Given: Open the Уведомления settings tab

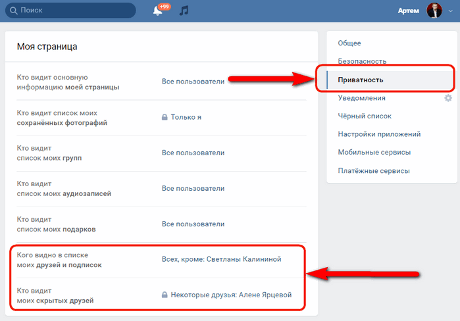Looking at the screenshot, I should tap(361, 98).
